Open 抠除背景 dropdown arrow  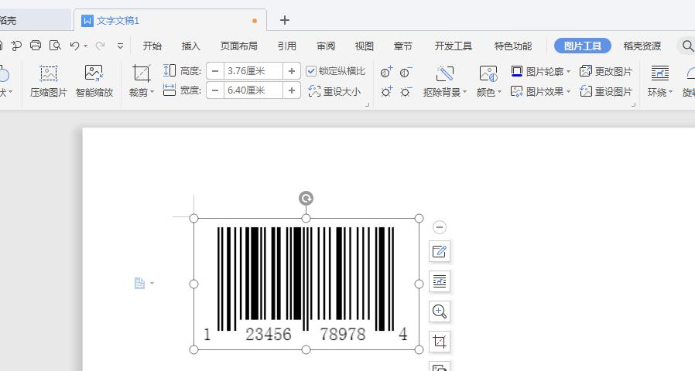[464, 92]
